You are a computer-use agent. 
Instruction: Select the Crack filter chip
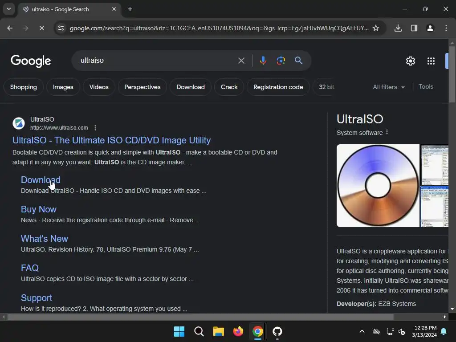tap(229, 87)
